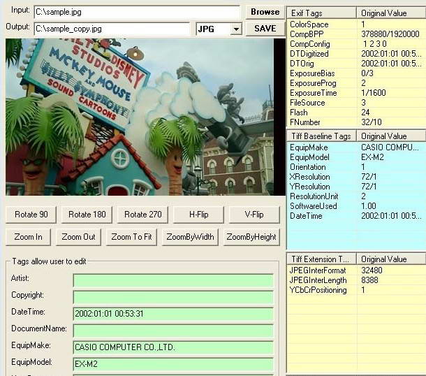
Task: Select the DTDigitized row
Action: [356, 54]
